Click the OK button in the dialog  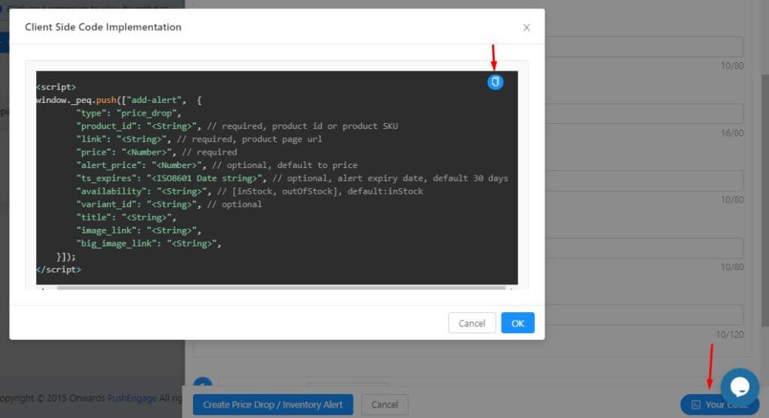click(x=517, y=323)
